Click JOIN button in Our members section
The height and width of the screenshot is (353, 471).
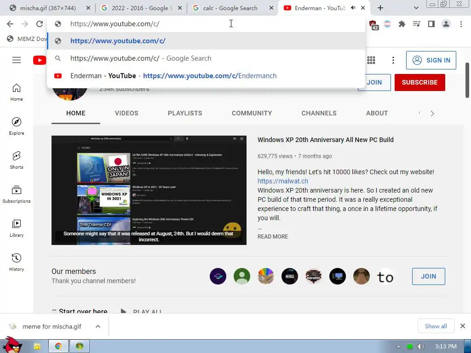pyautogui.click(x=428, y=276)
